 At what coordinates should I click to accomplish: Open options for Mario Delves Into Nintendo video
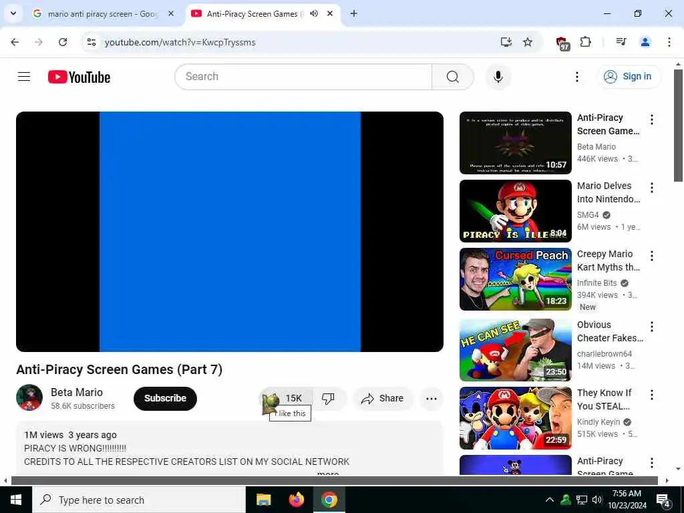652,188
